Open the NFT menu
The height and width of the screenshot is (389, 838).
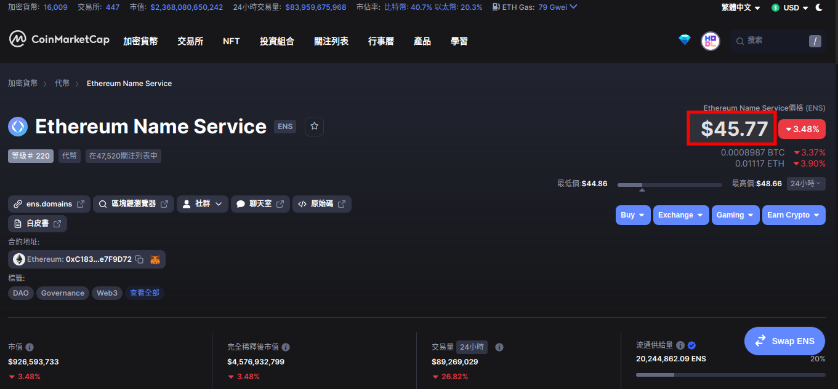pyautogui.click(x=232, y=41)
